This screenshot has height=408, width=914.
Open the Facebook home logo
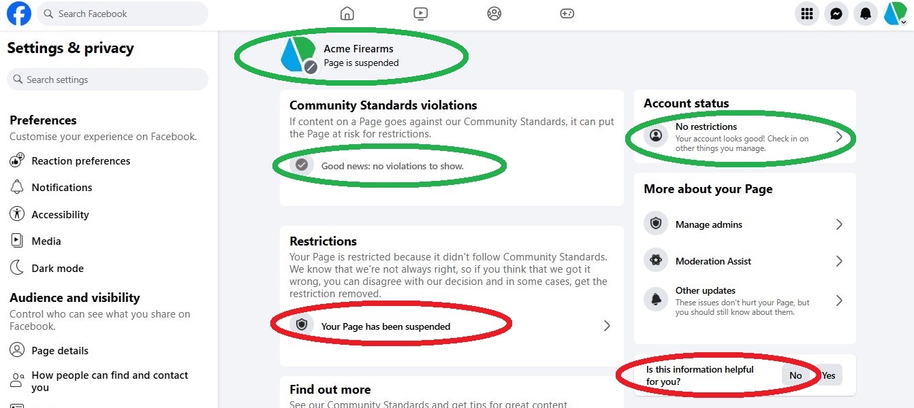click(19, 14)
